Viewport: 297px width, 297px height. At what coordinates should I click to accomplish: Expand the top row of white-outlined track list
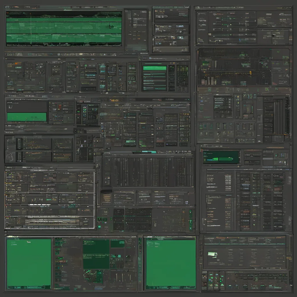point(50,177)
